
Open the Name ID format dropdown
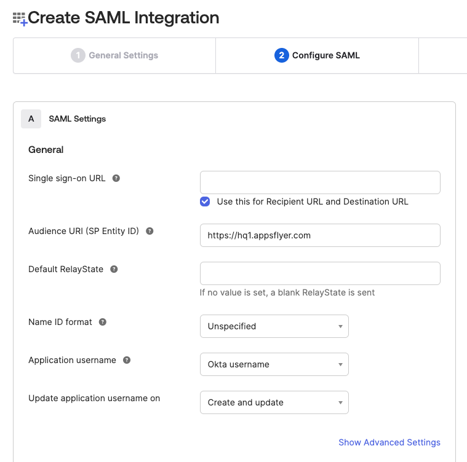click(274, 326)
